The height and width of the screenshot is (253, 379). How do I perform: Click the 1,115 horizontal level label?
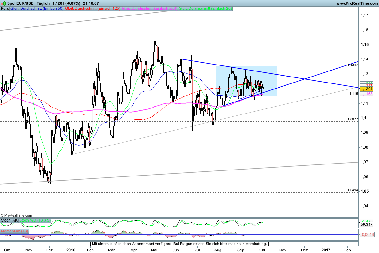coord(353,94)
